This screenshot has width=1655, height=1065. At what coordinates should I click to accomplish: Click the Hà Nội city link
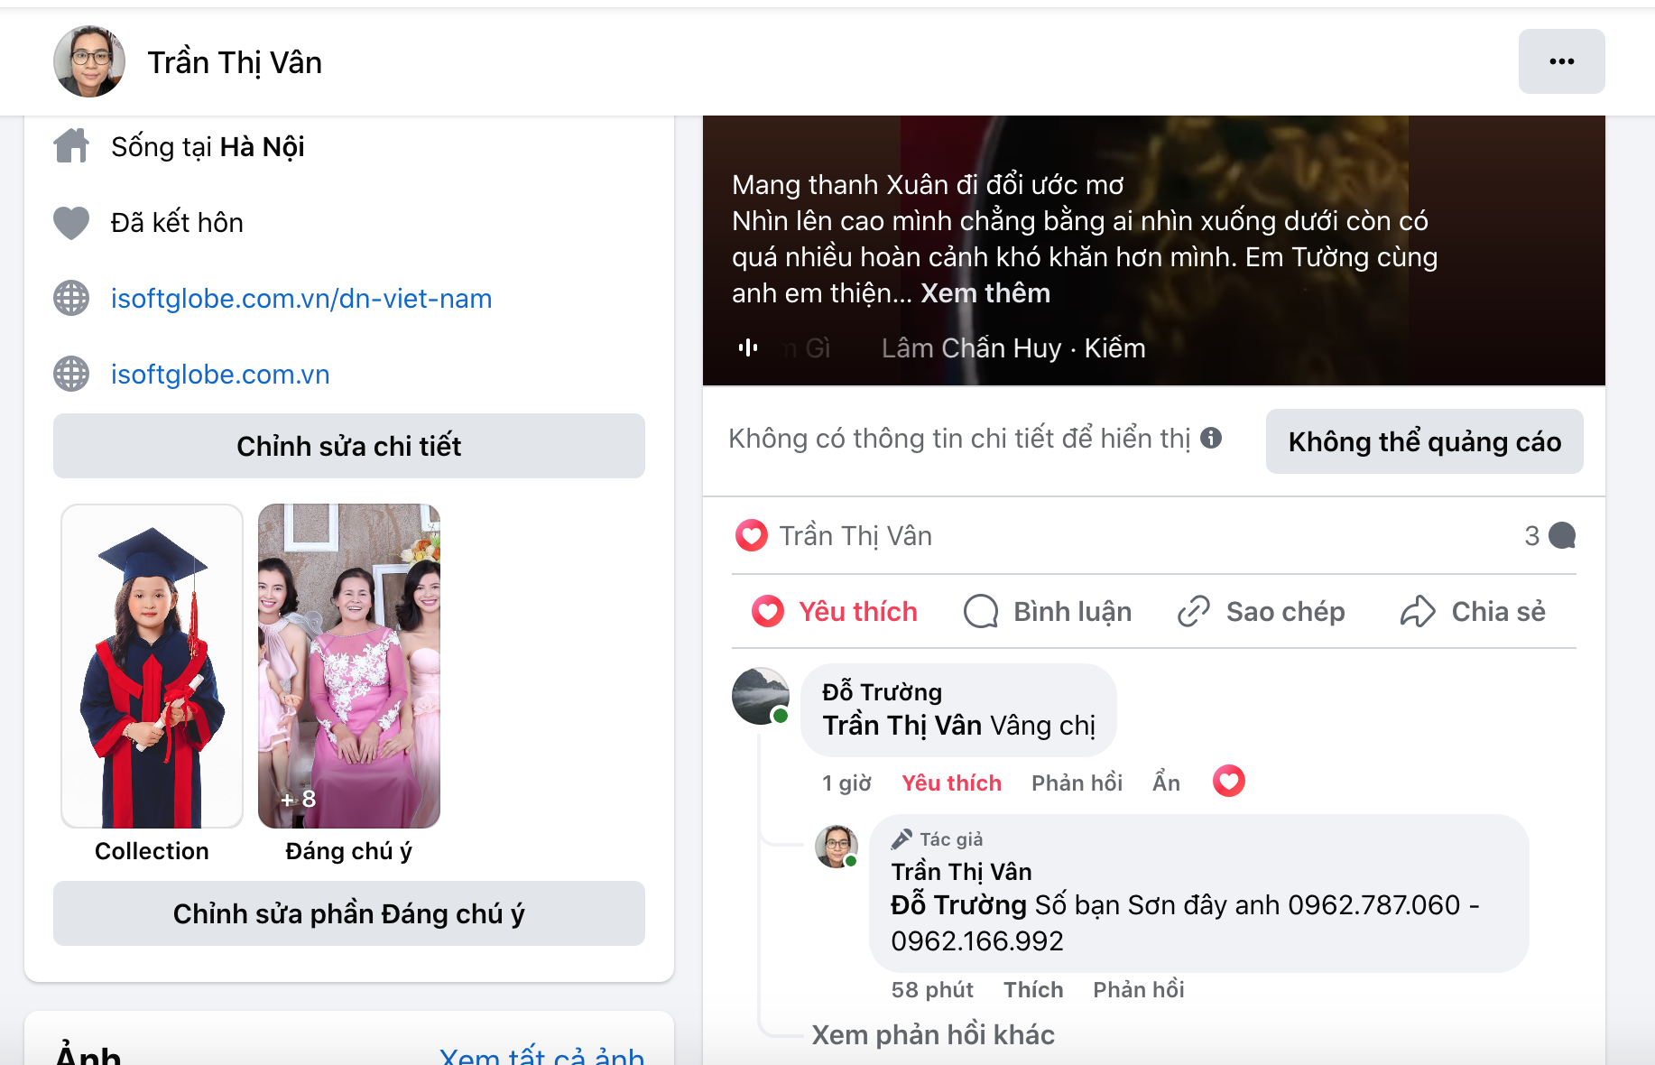pos(263,146)
